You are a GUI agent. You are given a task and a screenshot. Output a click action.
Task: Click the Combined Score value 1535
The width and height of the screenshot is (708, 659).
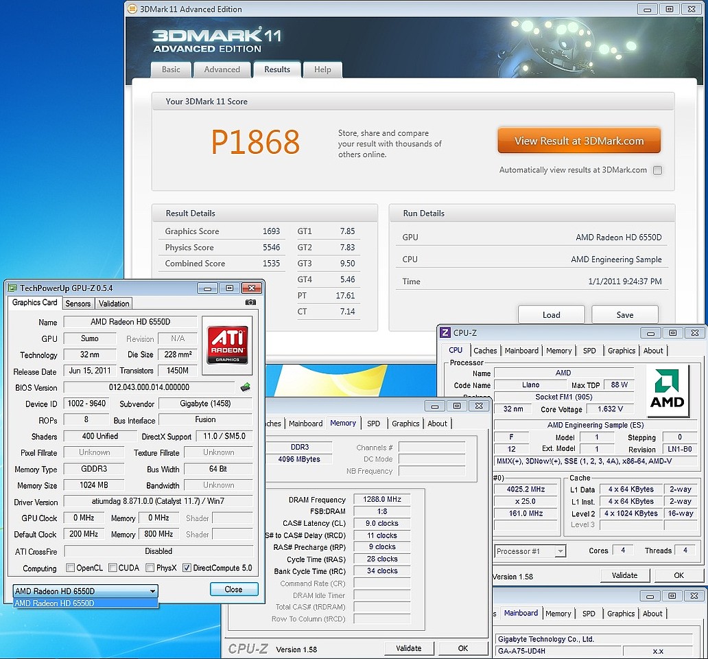272,264
